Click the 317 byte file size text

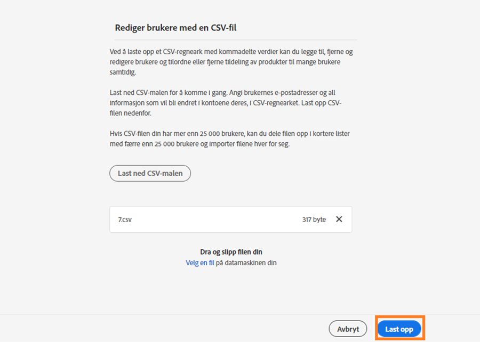click(314, 219)
